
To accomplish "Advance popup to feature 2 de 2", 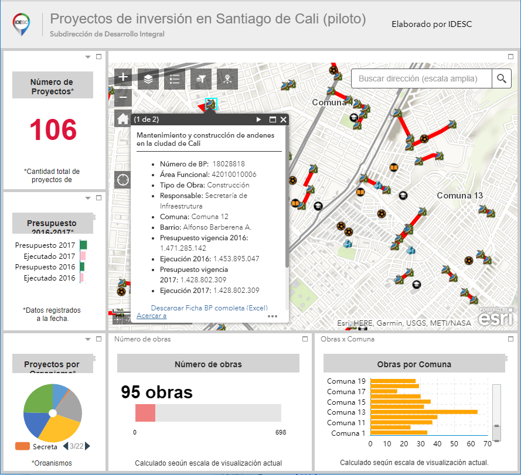I will (x=258, y=119).
